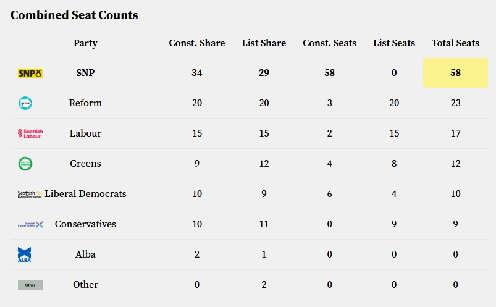Click the Reform party logo icon

tap(25, 103)
